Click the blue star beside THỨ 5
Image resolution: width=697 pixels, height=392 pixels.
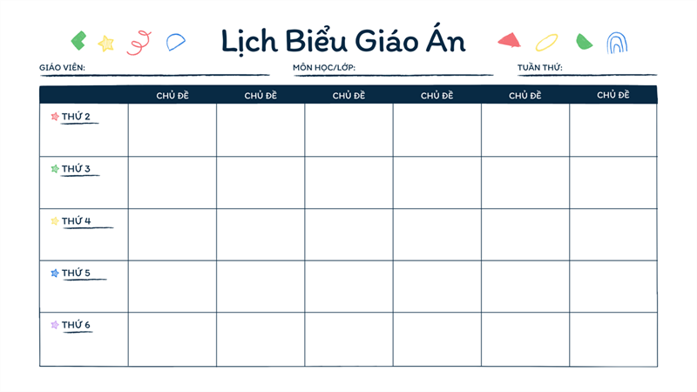[x=55, y=274]
